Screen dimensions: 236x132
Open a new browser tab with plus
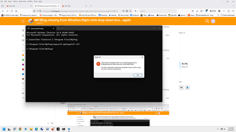coord(91,6)
